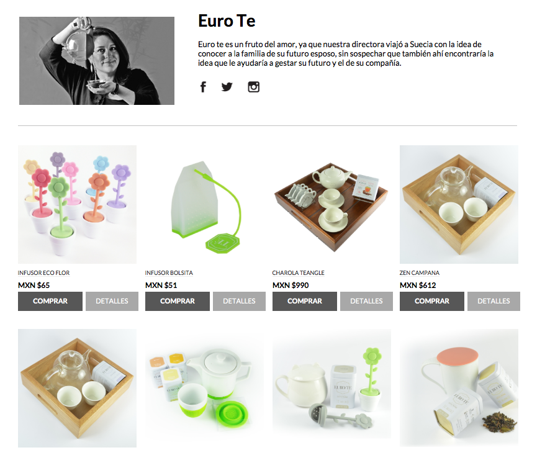The width and height of the screenshot is (550, 450).
Task: Open the CHAROLA TEANGLE product link
Action: click(x=298, y=272)
